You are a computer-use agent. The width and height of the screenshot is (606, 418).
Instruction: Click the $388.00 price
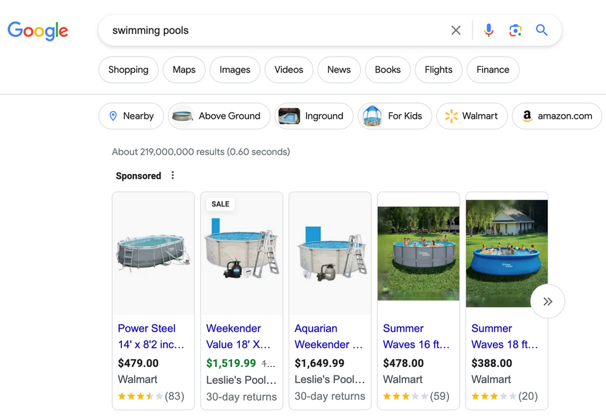[x=491, y=363]
